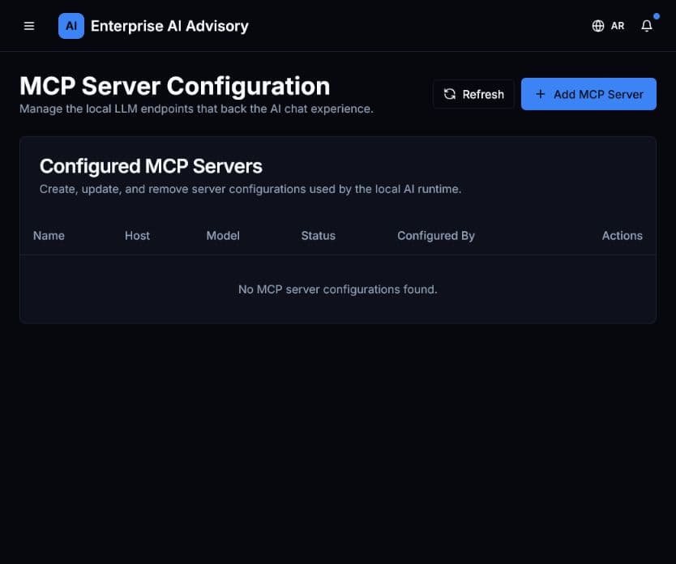Click the MCP Server Configuration page title
This screenshot has height=564, width=676.
pyautogui.click(x=174, y=86)
